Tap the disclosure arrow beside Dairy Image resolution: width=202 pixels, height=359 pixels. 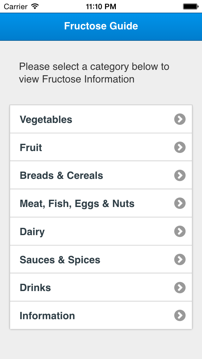(x=180, y=231)
